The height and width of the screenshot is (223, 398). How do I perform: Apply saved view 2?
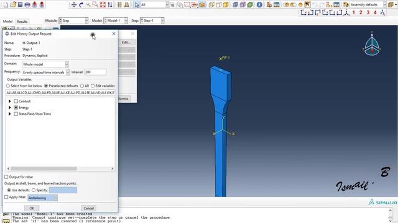(361, 12)
